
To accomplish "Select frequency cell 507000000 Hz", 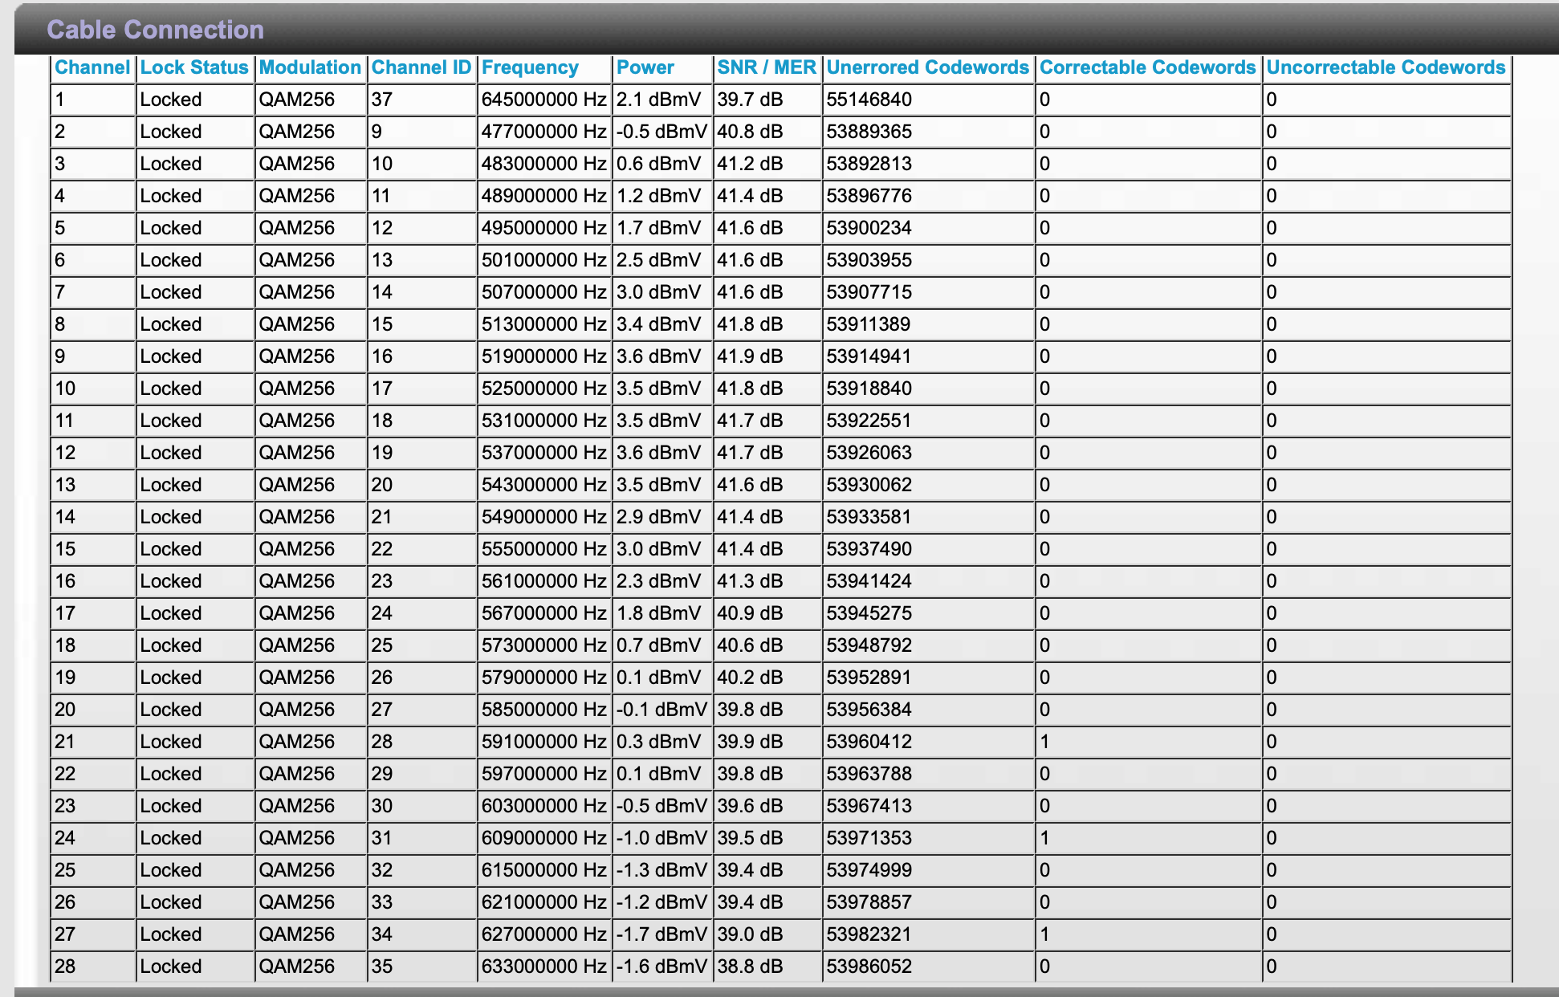I will (x=543, y=292).
